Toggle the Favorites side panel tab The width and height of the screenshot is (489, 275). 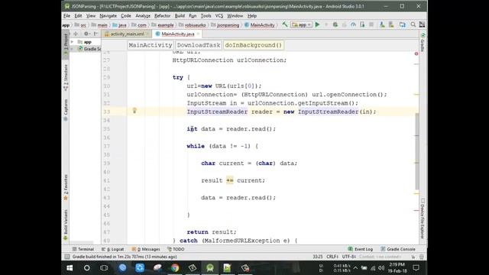[x=66, y=187]
